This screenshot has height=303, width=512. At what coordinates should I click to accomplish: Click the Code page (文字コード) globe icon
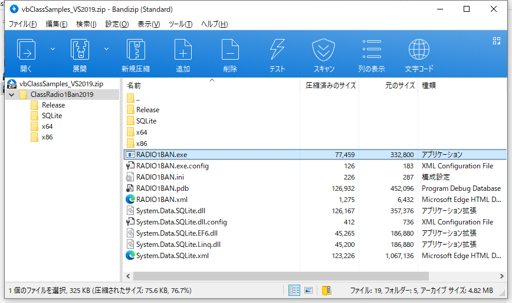[x=419, y=50]
